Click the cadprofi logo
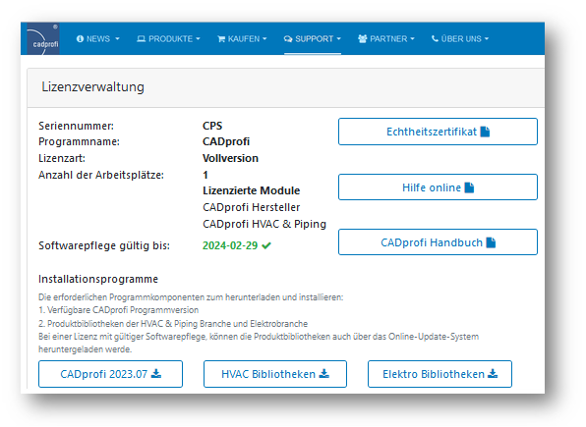Viewport: 586px width, 427px height. 43,39
